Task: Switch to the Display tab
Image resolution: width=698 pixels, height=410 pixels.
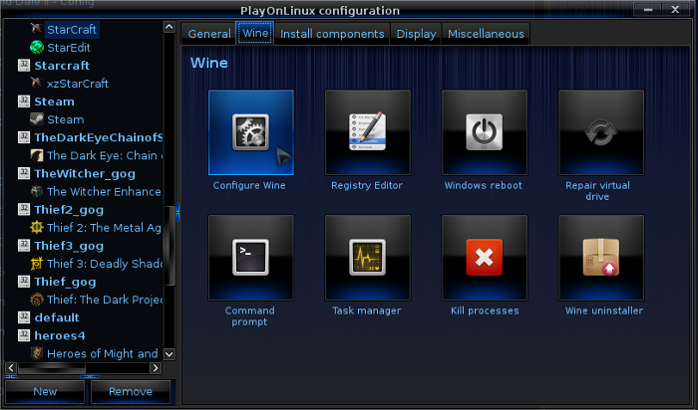Action: click(416, 34)
